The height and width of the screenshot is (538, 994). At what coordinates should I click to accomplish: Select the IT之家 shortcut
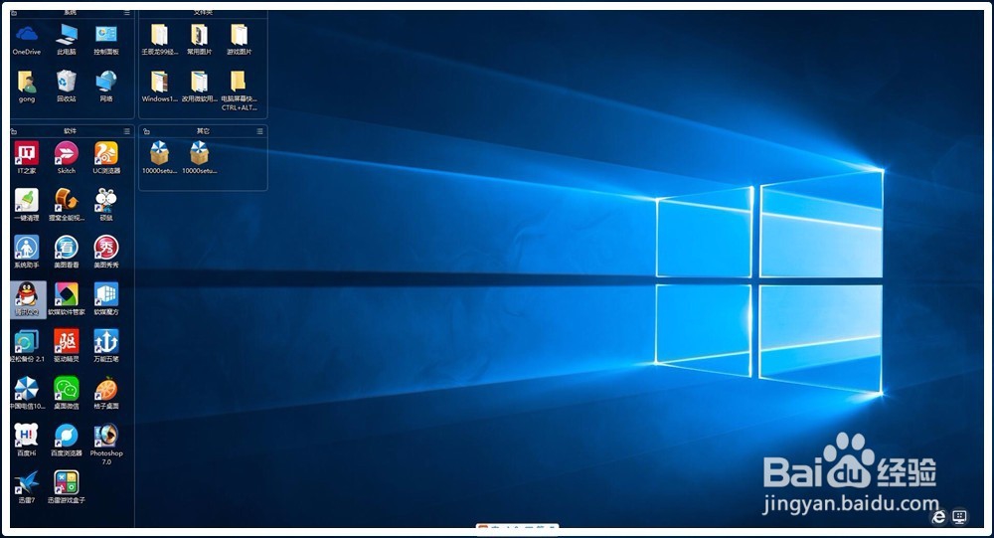27,158
